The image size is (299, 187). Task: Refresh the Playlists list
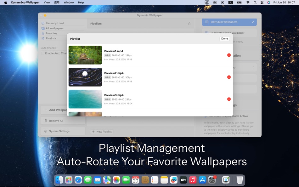coord(189,24)
